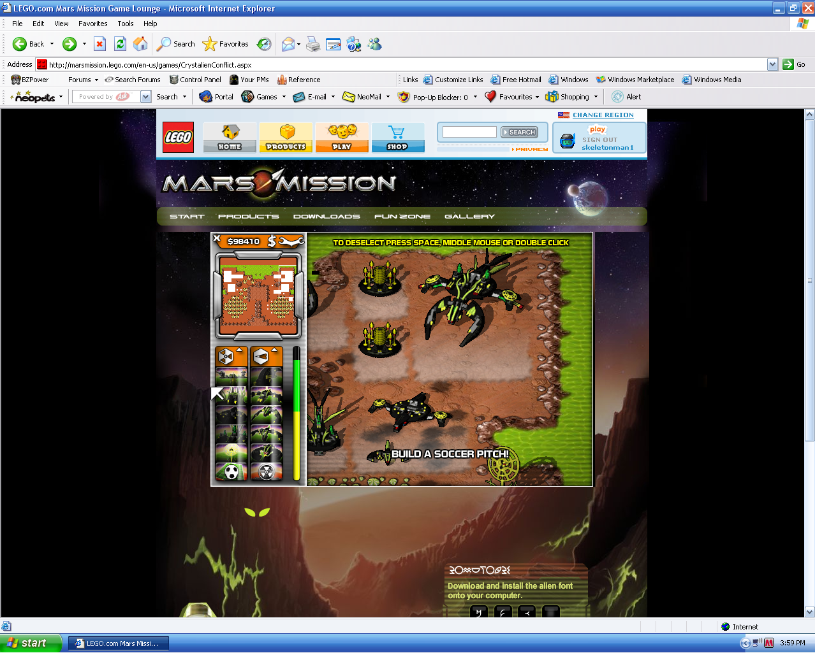Click the Mail envelope toolbar icon
815x653 pixels.
288,44
